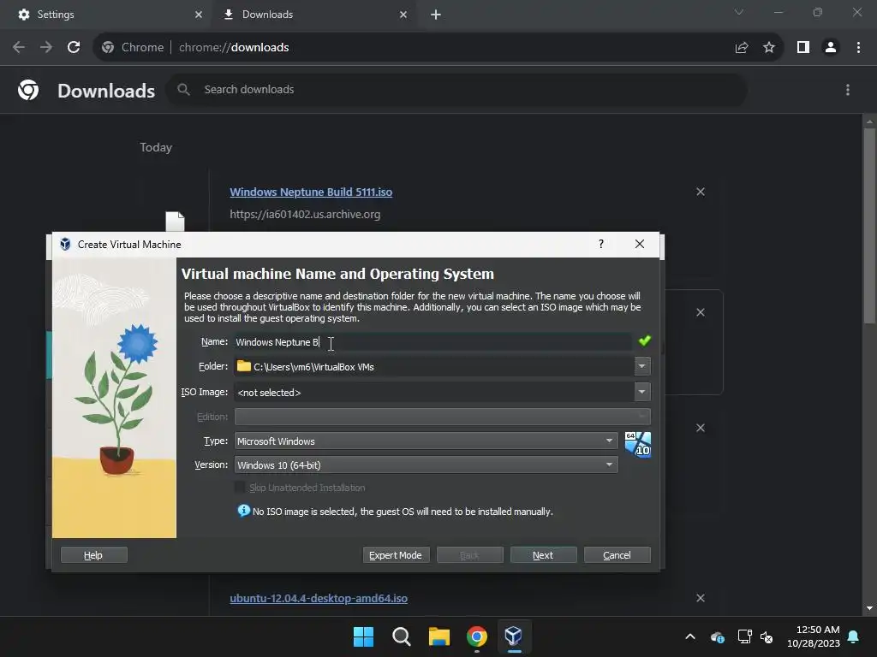Remove ubuntu-12.04.4-desktop-amd64.iso from list
The image size is (877, 657).
click(701, 598)
